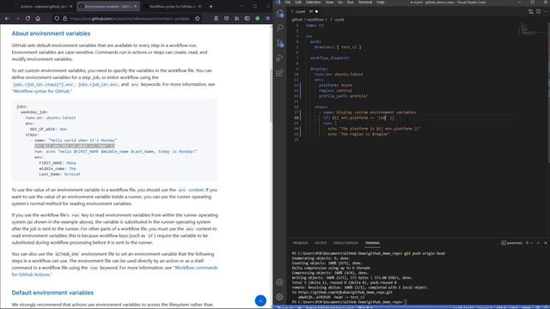Open Extensions view in VS Code
The image size is (550, 309).
point(280,72)
